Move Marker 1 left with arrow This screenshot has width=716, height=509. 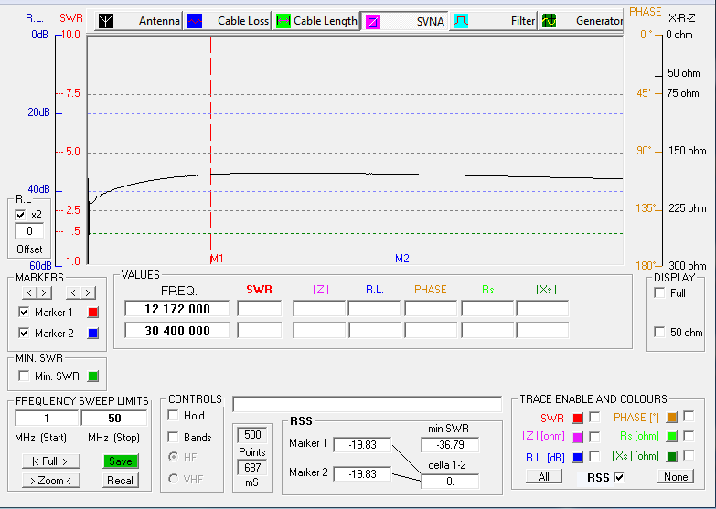(30, 292)
